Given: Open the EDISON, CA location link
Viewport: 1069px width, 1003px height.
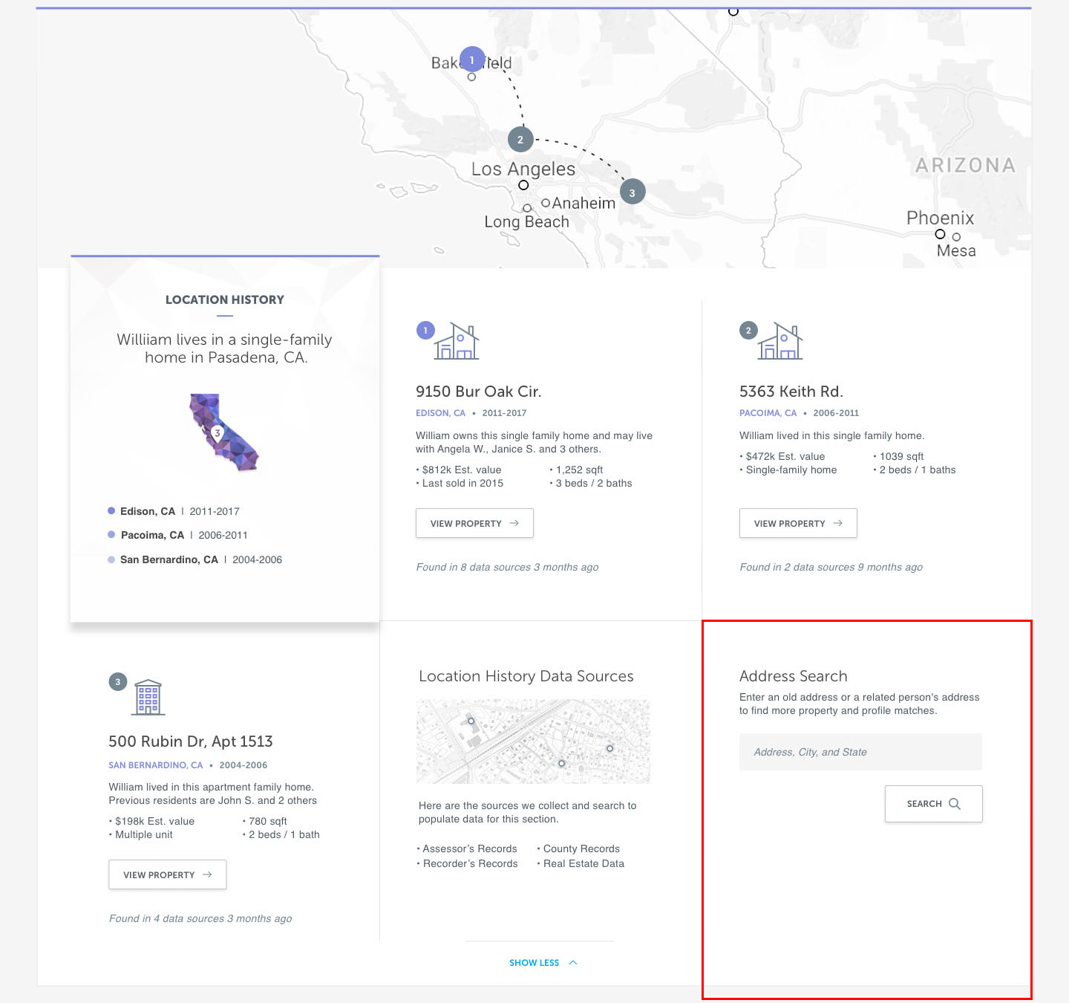Looking at the screenshot, I should (x=440, y=412).
